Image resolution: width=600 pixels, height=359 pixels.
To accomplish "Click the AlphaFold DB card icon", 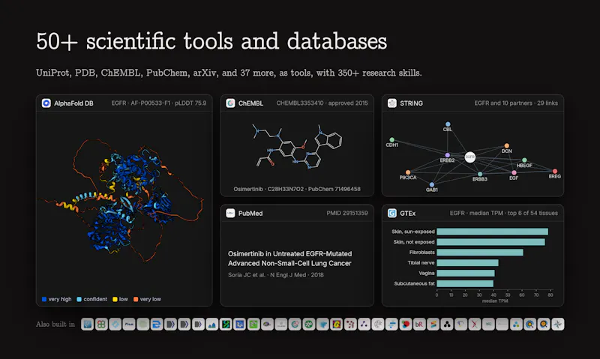I will [46, 103].
